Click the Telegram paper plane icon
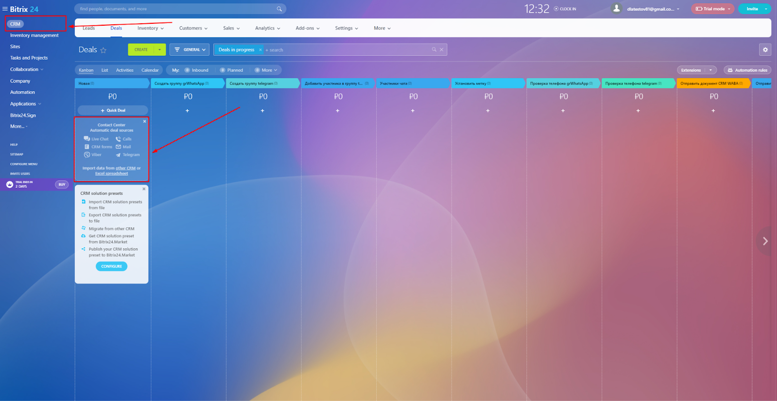The image size is (777, 401). coord(118,155)
